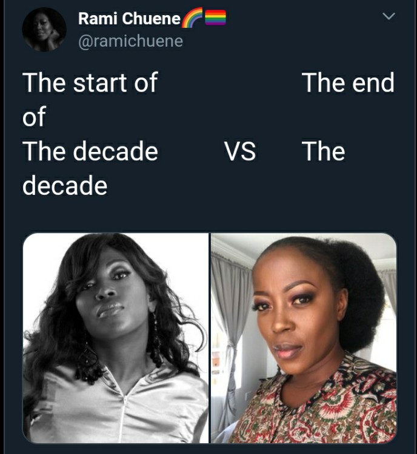The height and width of the screenshot is (454, 417).
Task: Open the color selfie photo on the right
Action: [304, 338]
